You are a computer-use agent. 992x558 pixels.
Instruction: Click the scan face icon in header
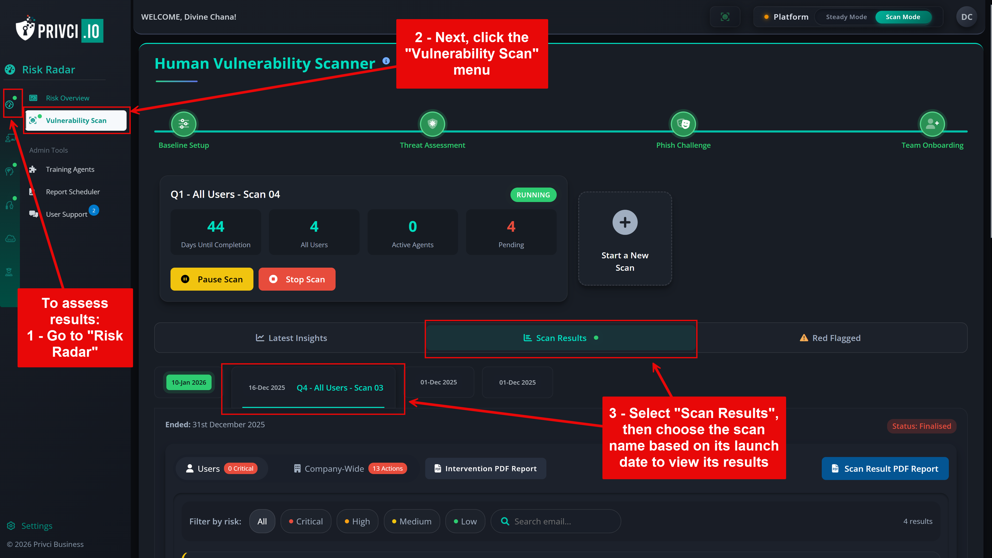point(725,17)
